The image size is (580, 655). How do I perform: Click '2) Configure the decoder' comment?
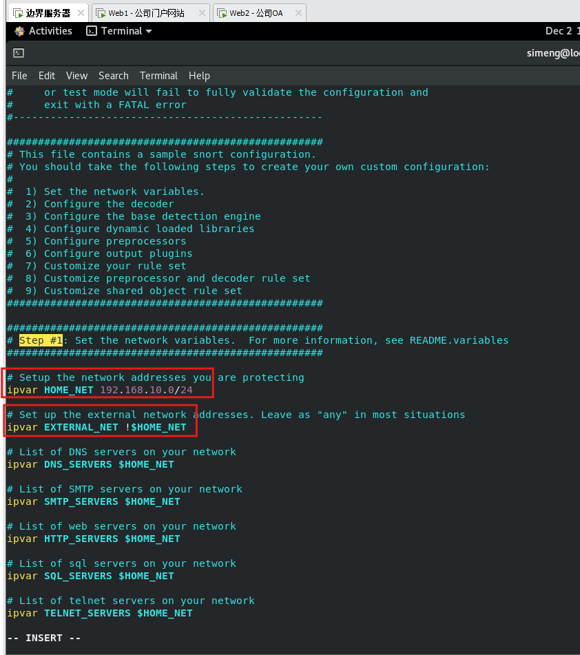click(99, 204)
